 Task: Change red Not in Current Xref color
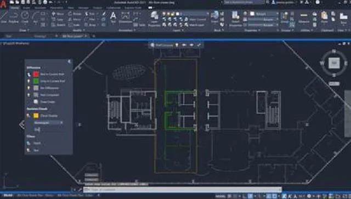(x=36, y=74)
